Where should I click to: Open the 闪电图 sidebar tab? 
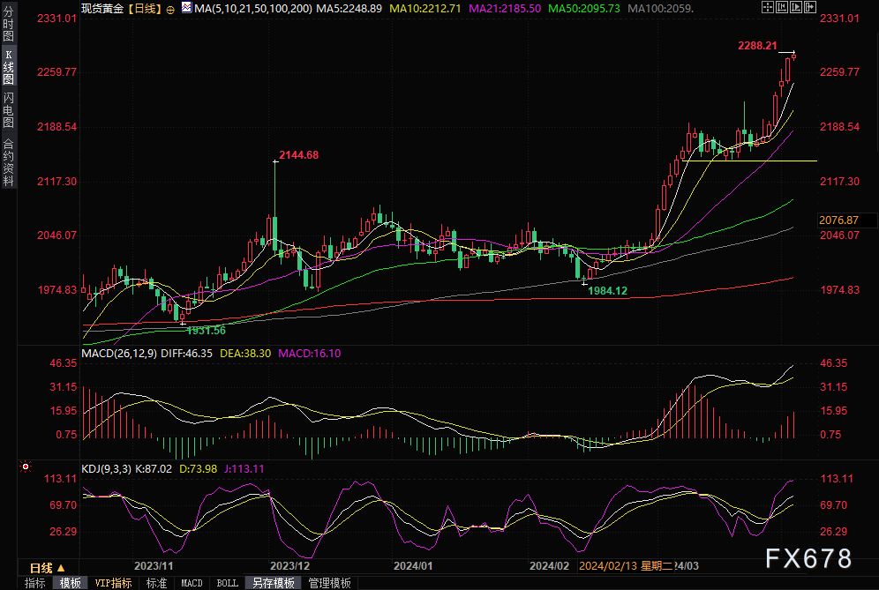click(x=8, y=110)
